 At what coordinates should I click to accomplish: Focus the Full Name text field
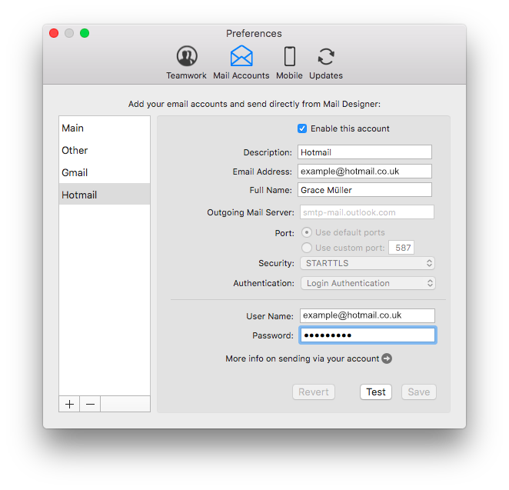click(364, 190)
